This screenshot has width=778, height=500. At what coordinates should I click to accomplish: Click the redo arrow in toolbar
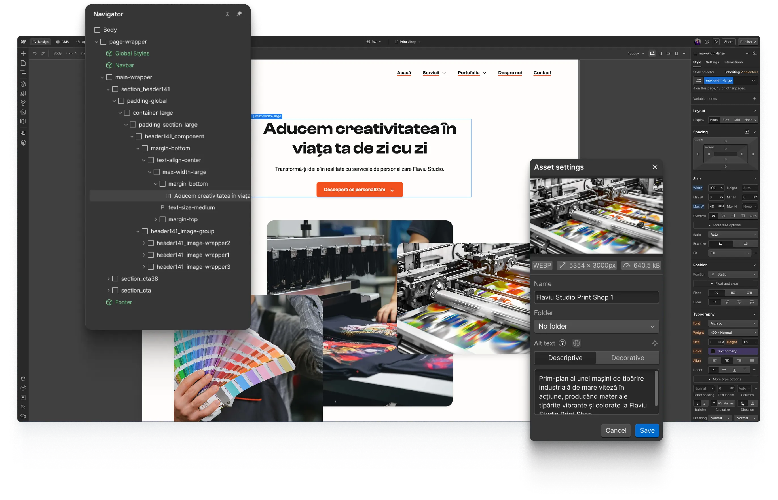click(x=43, y=54)
